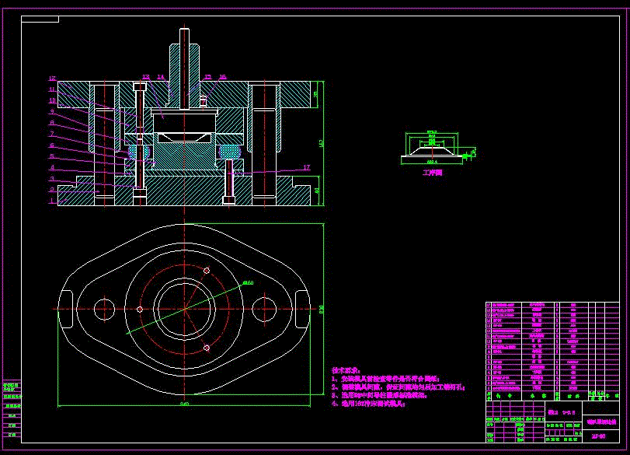Select part balloon number 6
The height and width of the screenshot is (455, 630).
(x=52, y=145)
